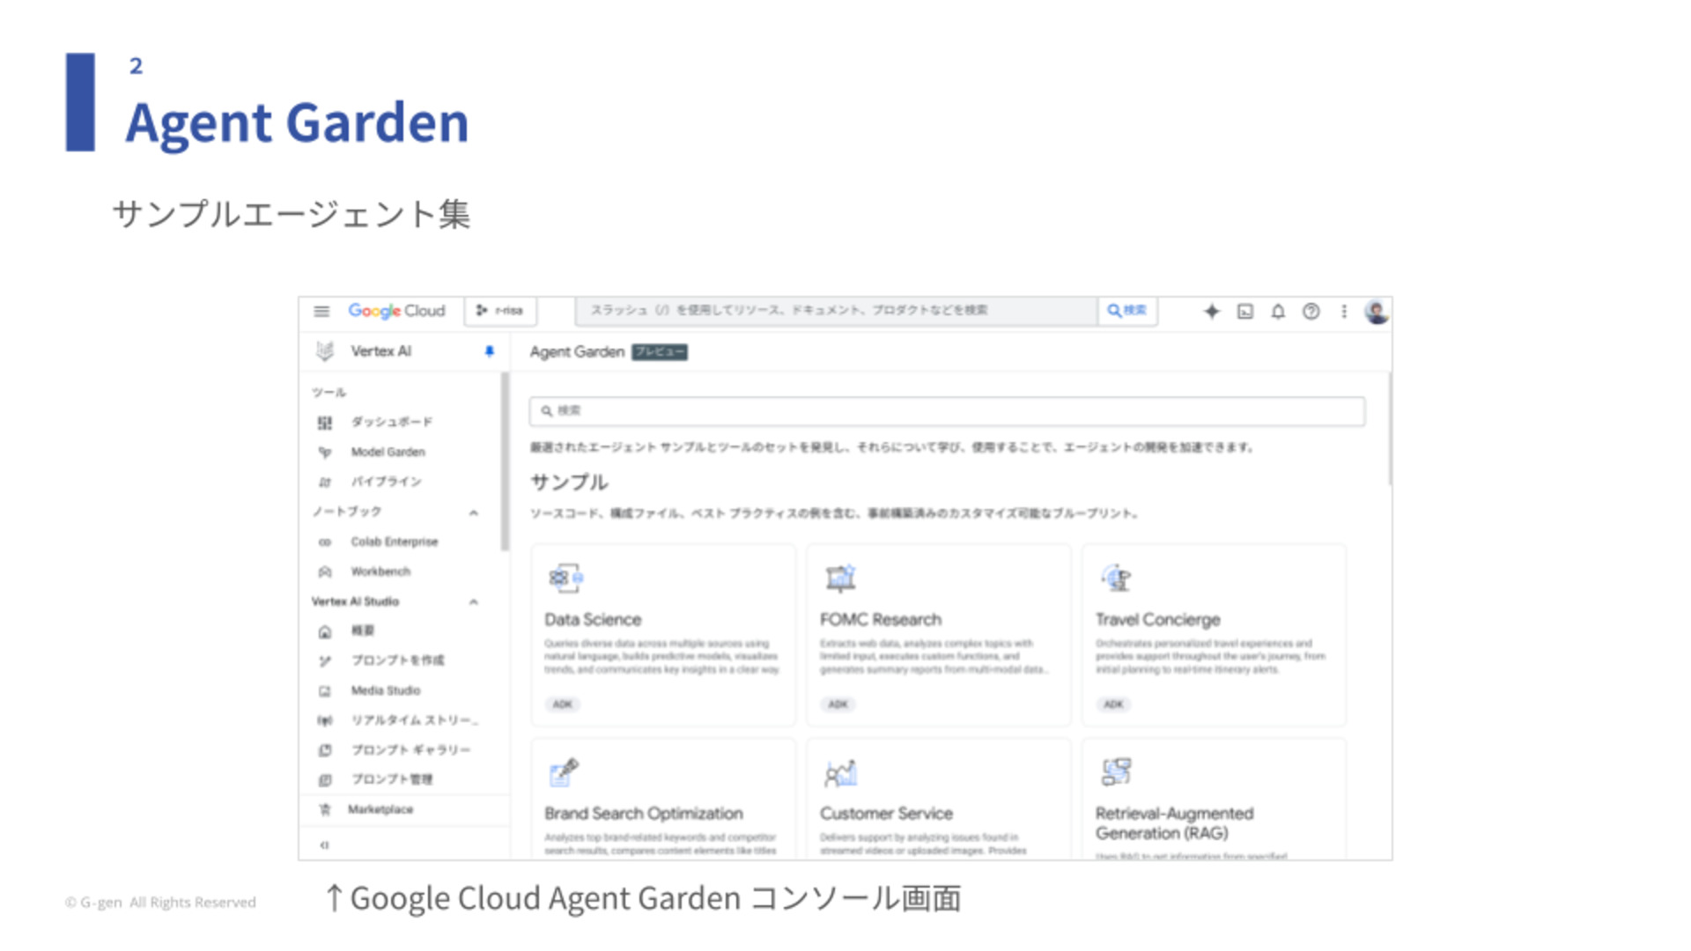This screenshot has height=951, width=1691.
Task: Open the notifications bell
Action: coord(1278,311)
